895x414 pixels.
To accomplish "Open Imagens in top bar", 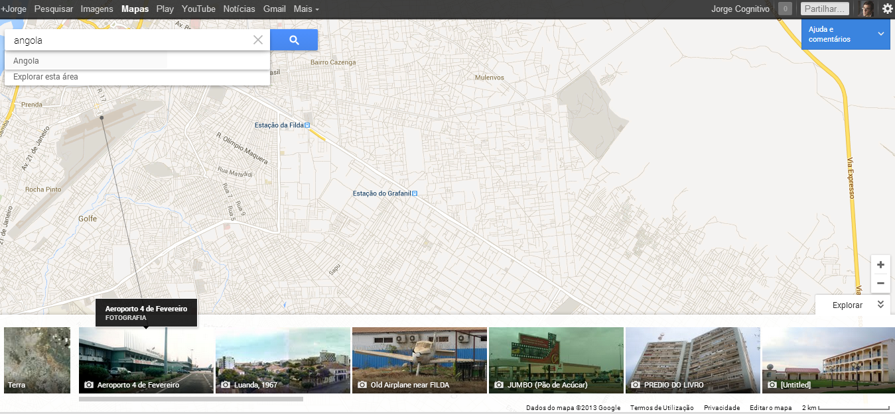I will click(97, 9).
